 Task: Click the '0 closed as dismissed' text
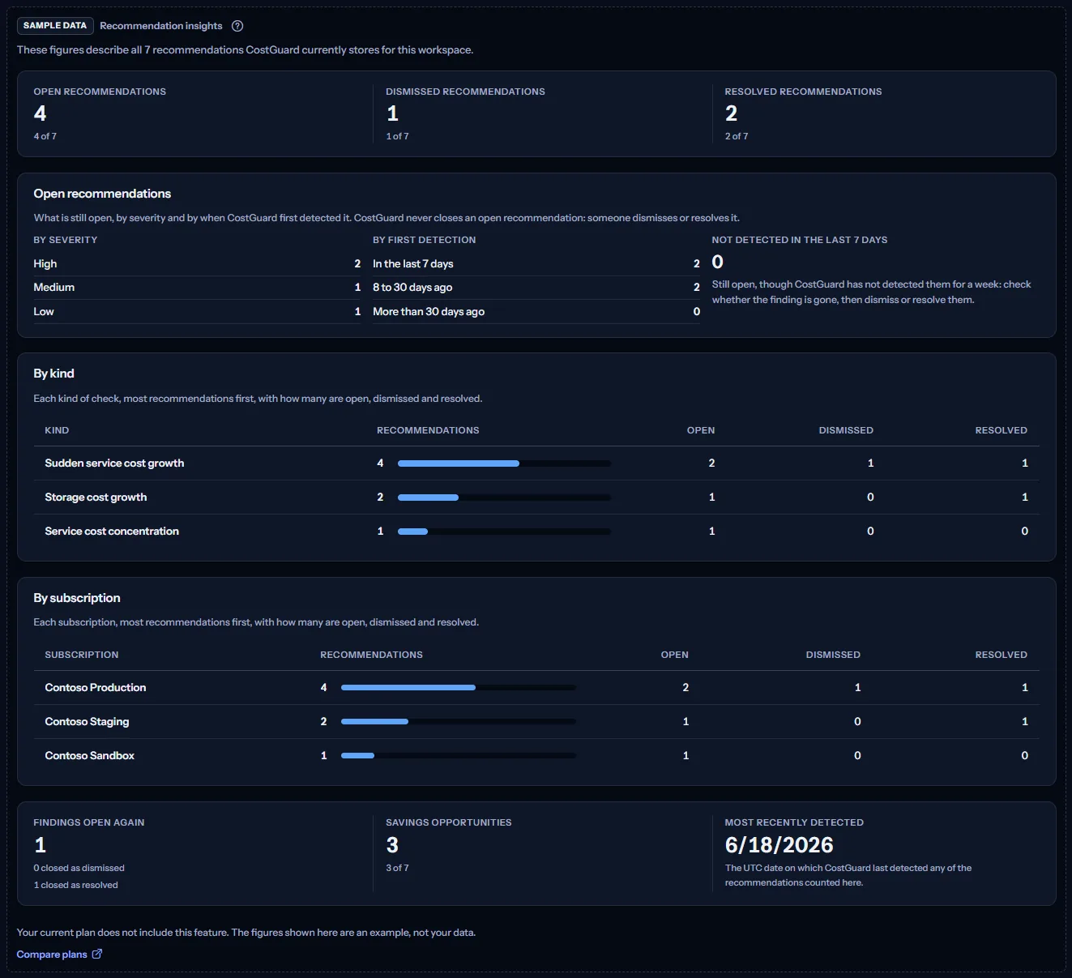pos(79,868)
